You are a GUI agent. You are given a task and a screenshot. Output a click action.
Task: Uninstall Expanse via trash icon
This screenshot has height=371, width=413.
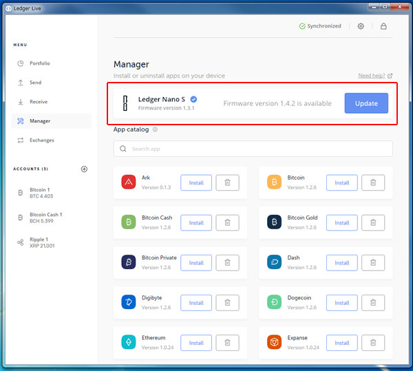point(373,343)
